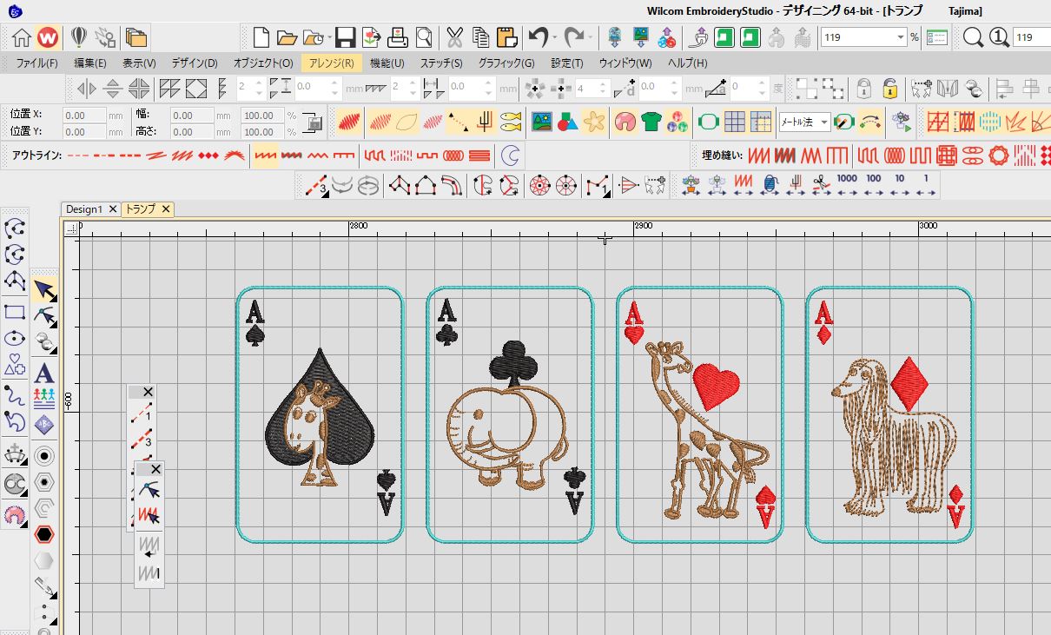Image resolution: width=1051 pixels, height=635 pixels.
Task: Expand the Open Recent folder dropdown arrow
Action: [x=329, y=37]
